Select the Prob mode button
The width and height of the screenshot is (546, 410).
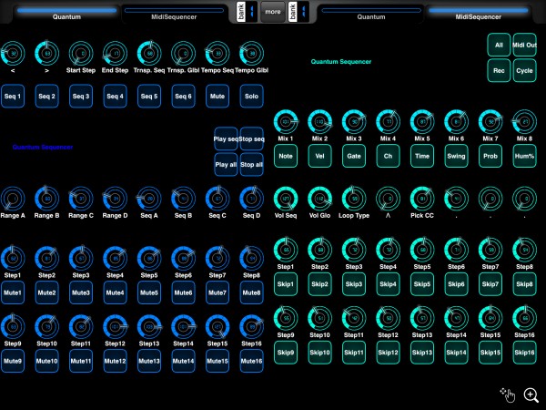[x=490, y=156]
